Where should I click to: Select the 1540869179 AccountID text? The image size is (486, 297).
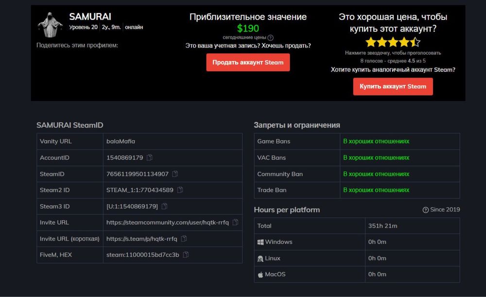124,157
